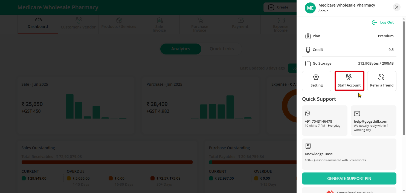406x193 pixels.
Task: Open the Sale Invoice tab
Action: tap(159, 24)
